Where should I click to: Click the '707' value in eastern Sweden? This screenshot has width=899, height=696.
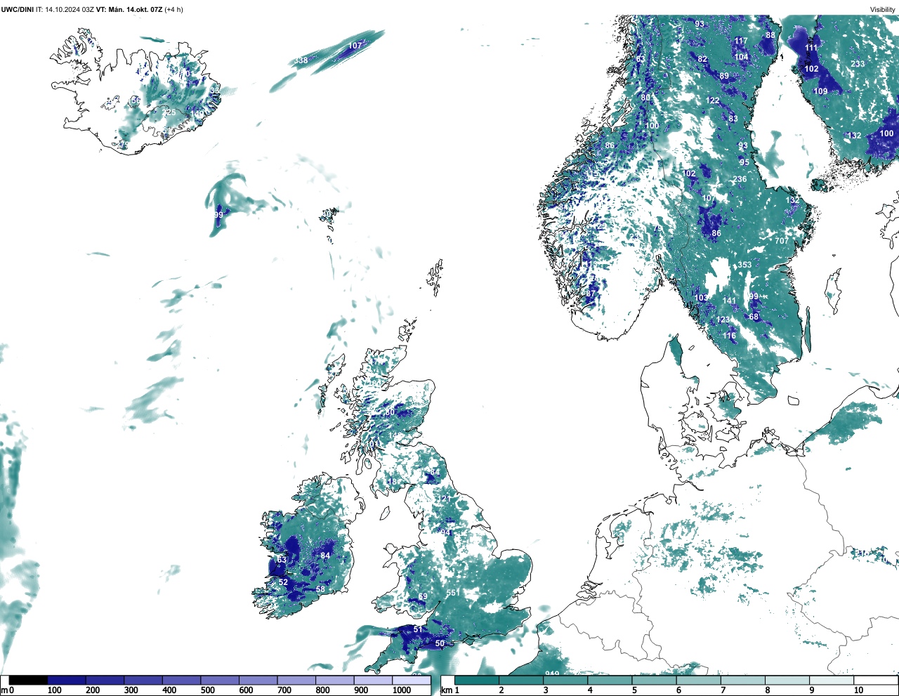(782, 241)
